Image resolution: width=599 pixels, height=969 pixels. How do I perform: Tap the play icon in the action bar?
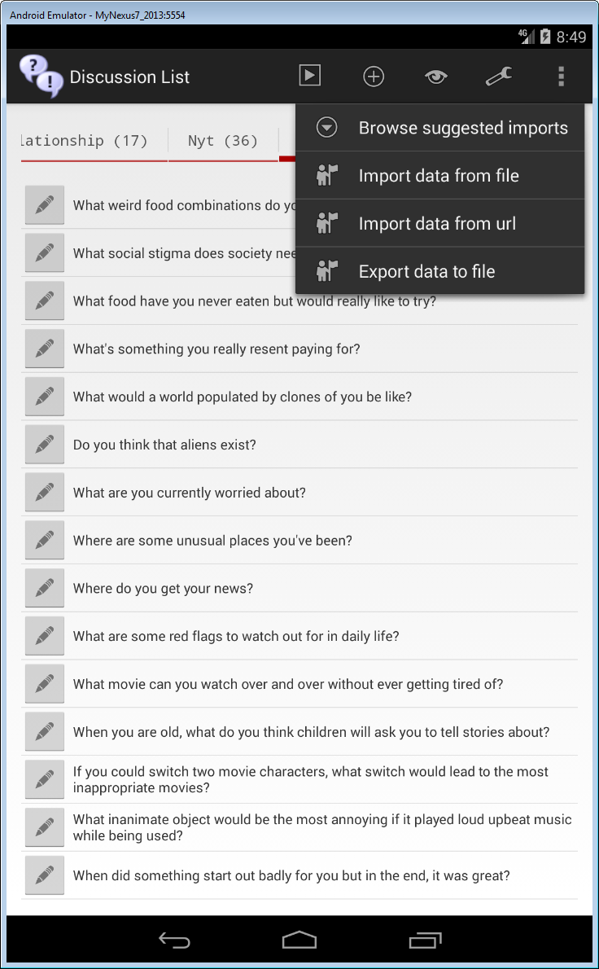tap(309, 76)
